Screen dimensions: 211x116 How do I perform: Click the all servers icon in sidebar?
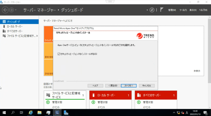click(x=4, y=31)
